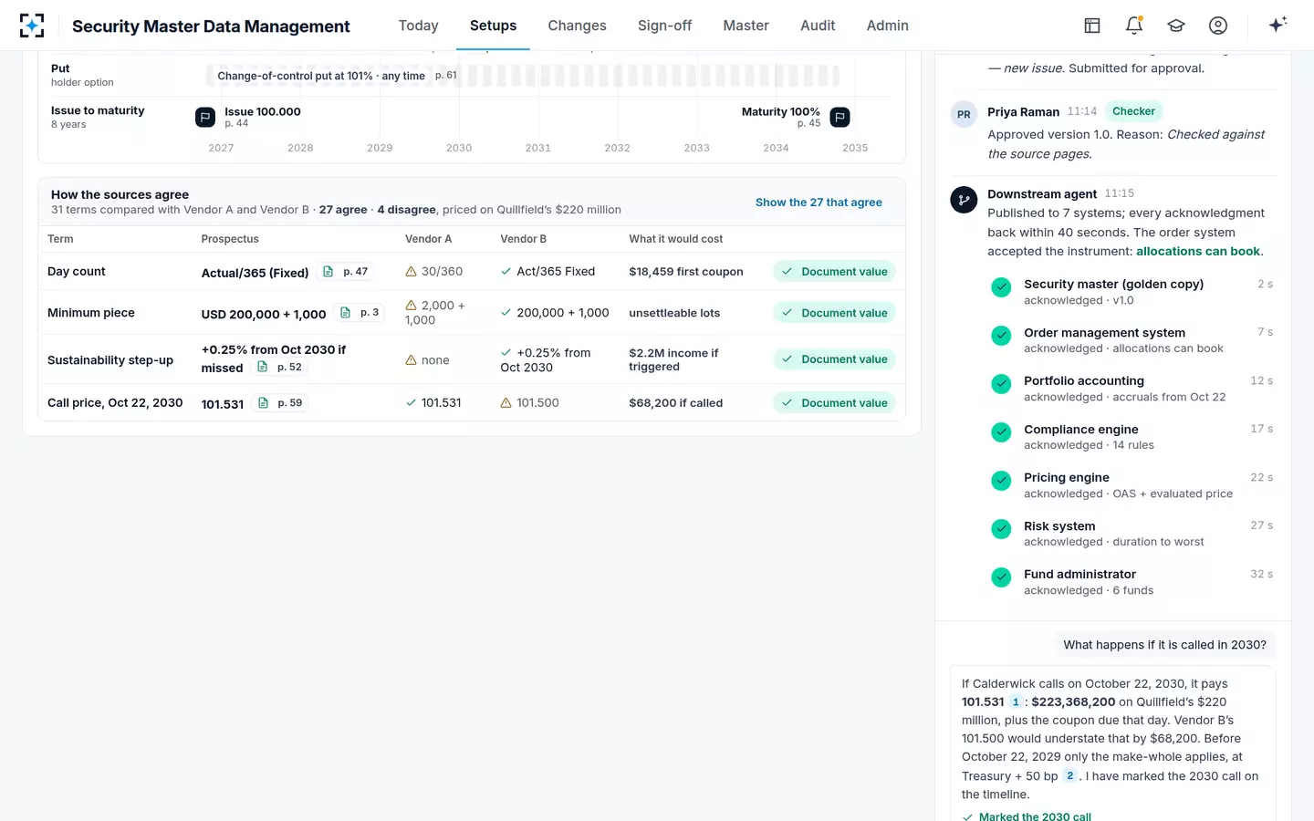
Task: Click the '$68,200 if called' cost cell
Action: pos(675,402)
